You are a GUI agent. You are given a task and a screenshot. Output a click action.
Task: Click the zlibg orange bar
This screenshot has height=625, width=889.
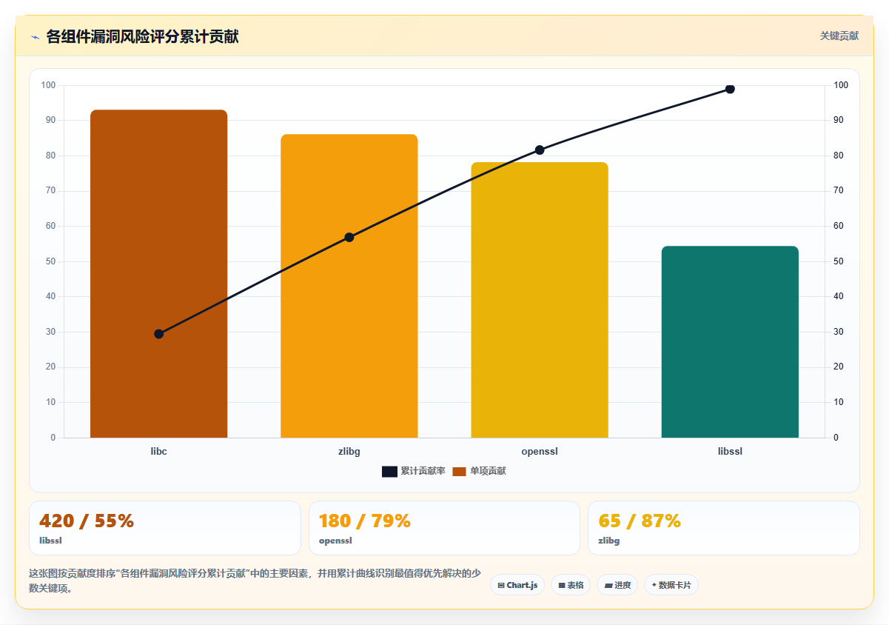[x=349, y=286]
